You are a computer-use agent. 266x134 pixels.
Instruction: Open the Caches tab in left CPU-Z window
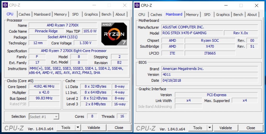(x=24, y=14)
